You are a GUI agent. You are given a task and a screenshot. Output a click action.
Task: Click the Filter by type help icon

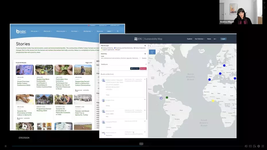pyautogui.click(x=145, y=46)
